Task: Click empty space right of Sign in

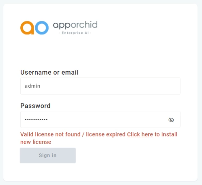Action: 129,155
